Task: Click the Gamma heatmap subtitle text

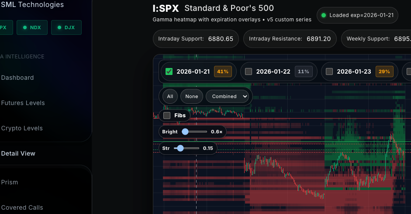Action: 232,20
